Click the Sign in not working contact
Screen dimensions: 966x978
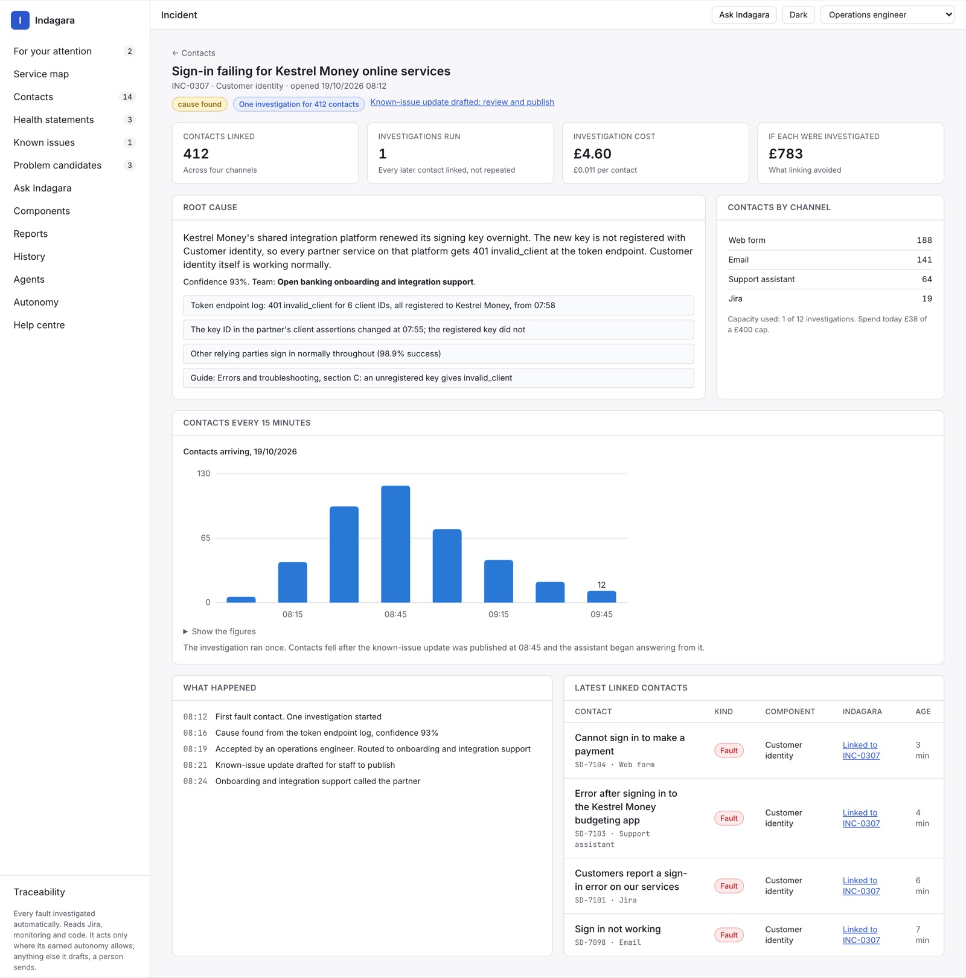coord(618,929)
